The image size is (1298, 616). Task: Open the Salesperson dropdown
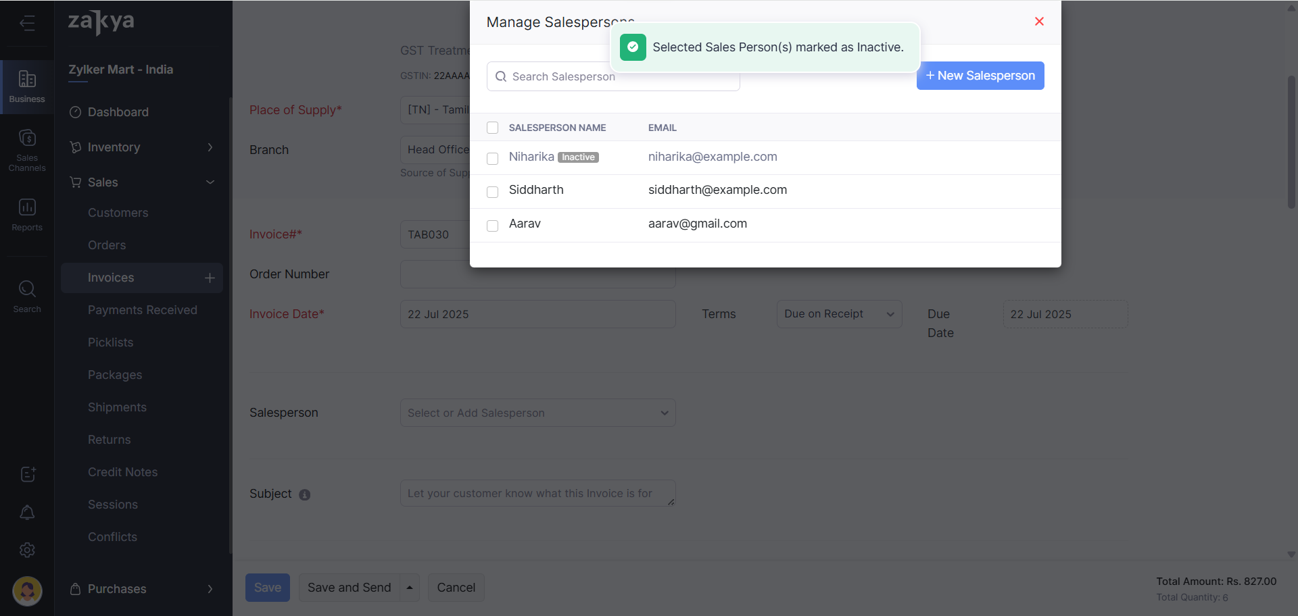(537, 413)
